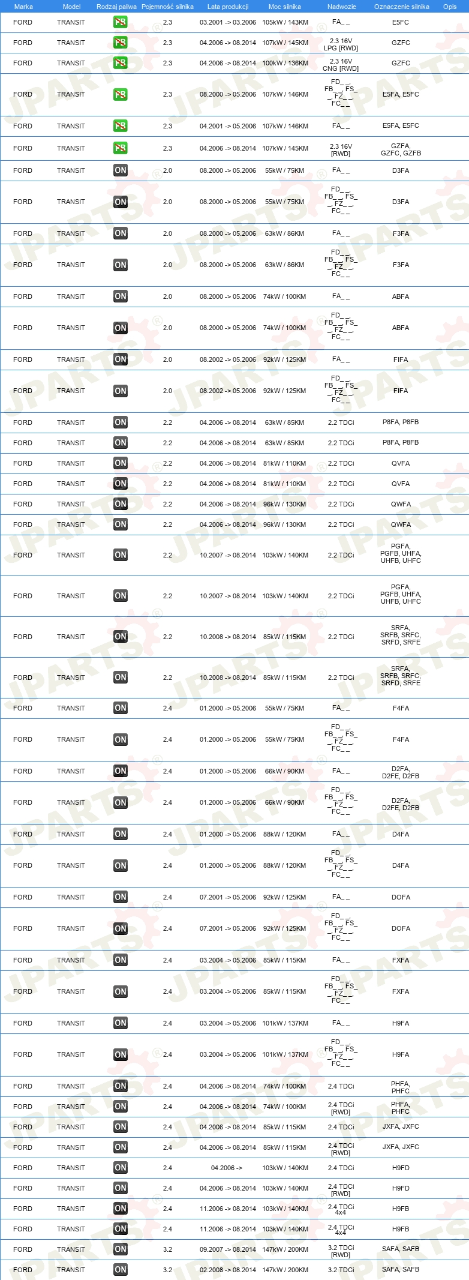Click the Rodzaj paliwa column header
Screen dimensions: 469x1280
click(116, 7)
